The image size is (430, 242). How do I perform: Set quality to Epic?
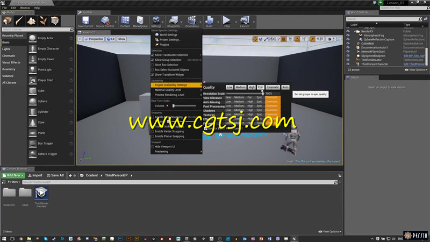(x=261, y=87)
